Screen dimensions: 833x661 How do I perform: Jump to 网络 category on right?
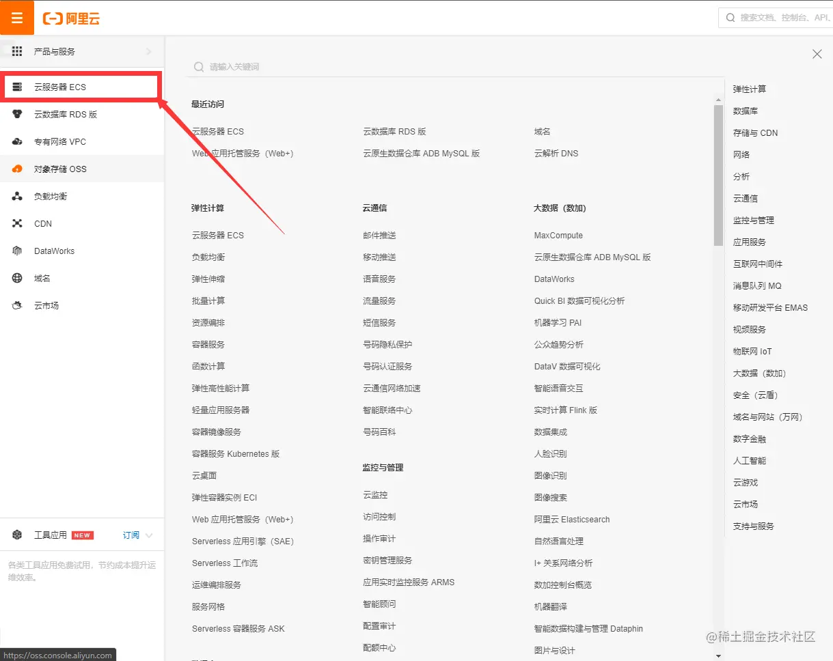pos(741,155)
